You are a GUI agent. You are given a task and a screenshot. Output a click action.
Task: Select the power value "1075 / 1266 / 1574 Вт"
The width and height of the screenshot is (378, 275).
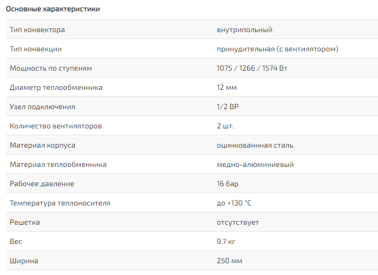tap(253, 68)
